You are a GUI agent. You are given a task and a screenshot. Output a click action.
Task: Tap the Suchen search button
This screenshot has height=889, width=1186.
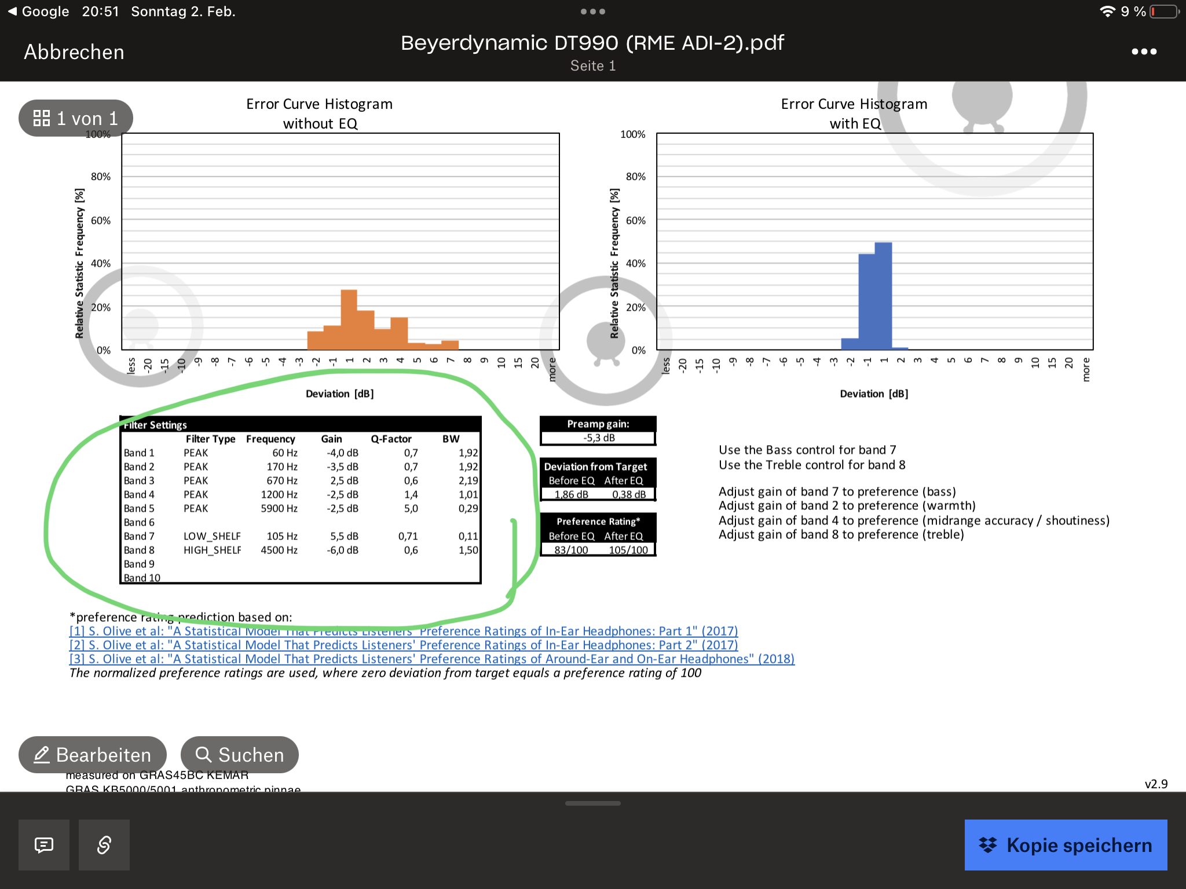pos(240,755)
